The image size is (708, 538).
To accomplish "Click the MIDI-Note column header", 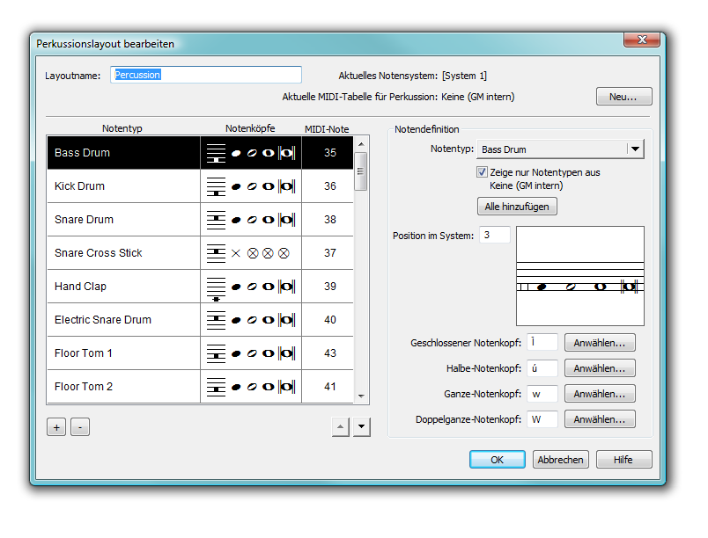I will coord(327,129).
